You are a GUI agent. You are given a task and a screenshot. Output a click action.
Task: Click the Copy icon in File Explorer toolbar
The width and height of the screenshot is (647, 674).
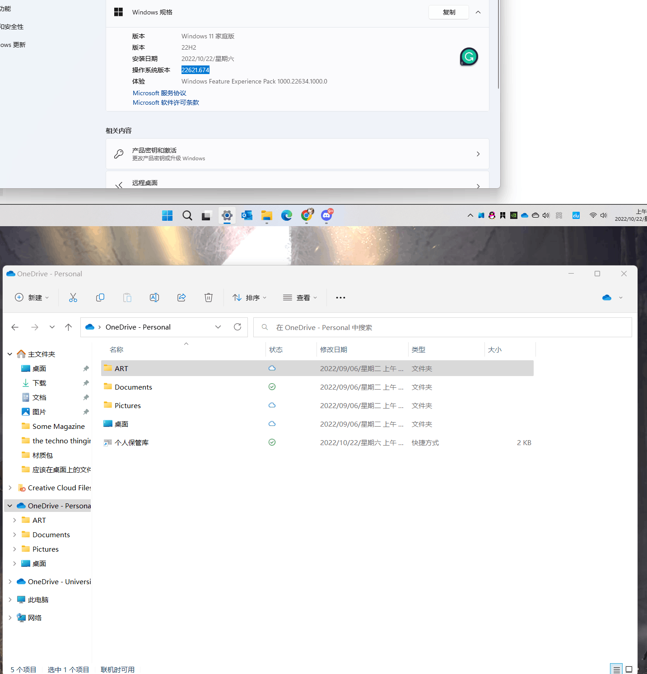100,297
